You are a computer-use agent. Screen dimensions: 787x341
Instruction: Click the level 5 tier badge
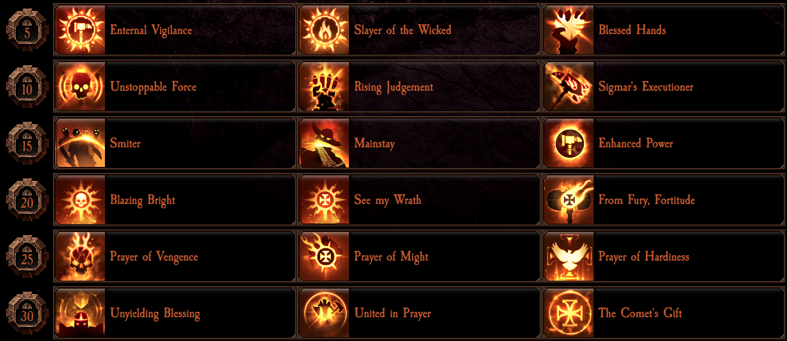(27, 30)
